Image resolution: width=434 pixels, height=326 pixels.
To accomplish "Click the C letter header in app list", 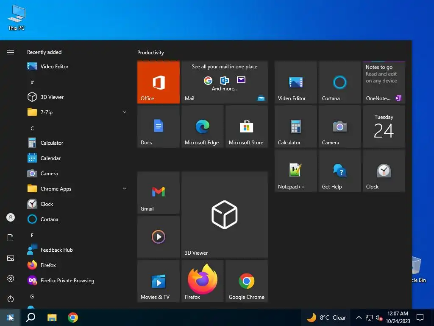I will (x=32, y=128).
